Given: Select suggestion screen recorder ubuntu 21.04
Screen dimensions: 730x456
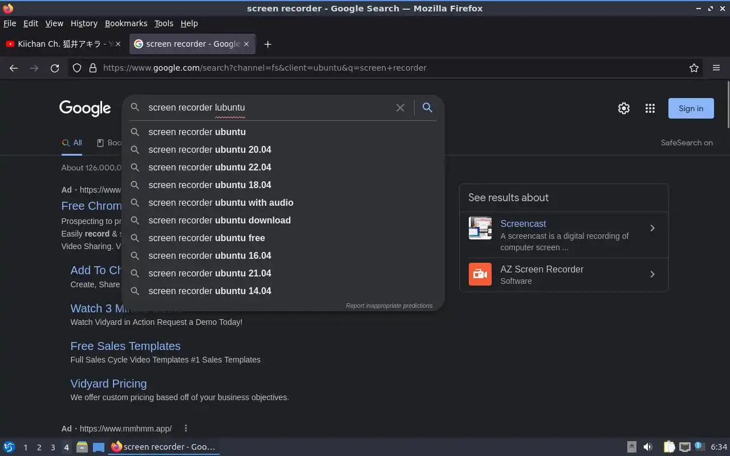Looking at the screenshot, I should coord(283,273).
